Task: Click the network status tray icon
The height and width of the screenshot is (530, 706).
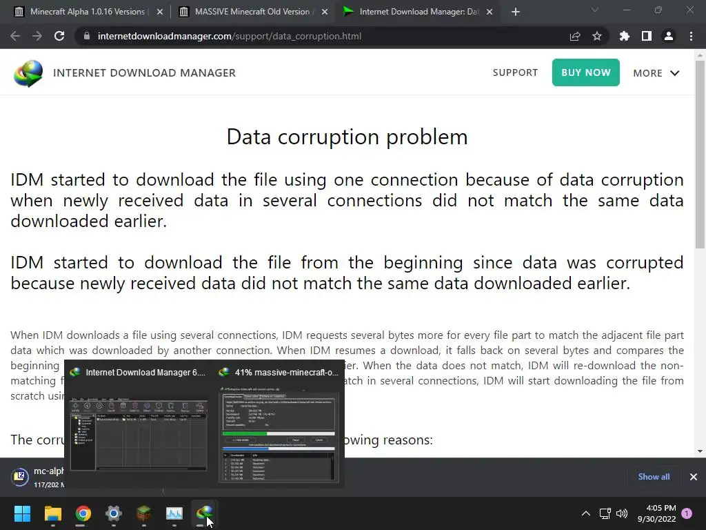Action: [605, 513]
